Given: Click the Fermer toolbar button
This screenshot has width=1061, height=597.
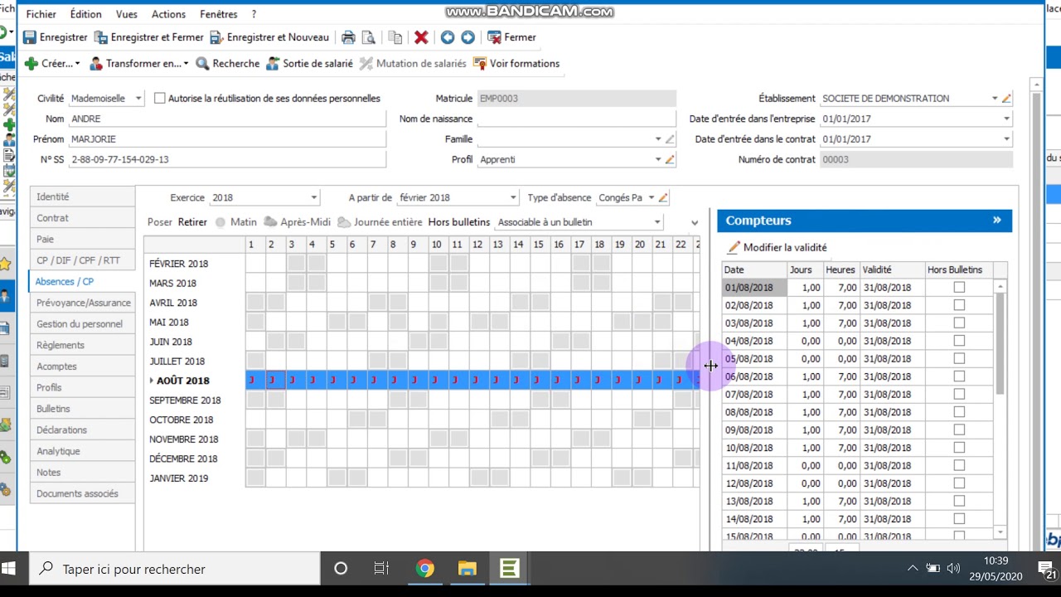Looking at the screenshot, I should [512, 37].
